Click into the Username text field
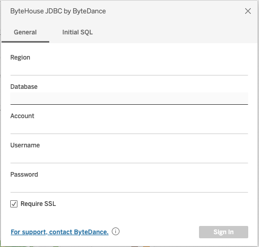The width and height of the screenshot is (259, 247). pyautogui.click(x=129, y=157)
